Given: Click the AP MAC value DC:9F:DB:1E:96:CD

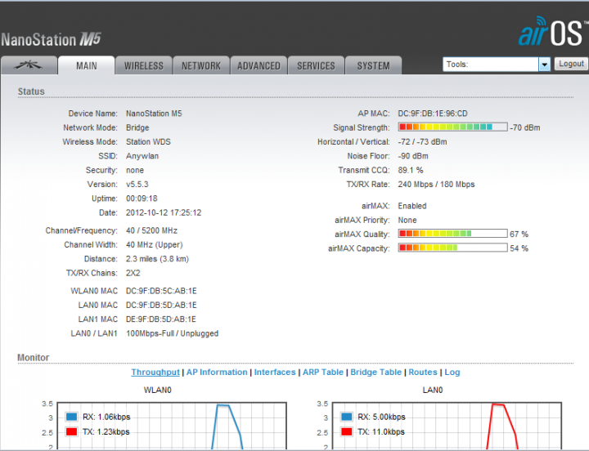Looking at the screenshot, I should coord(433,114).
